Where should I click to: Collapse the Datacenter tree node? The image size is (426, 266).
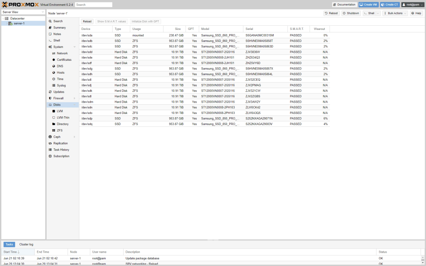tap(3, 19)
